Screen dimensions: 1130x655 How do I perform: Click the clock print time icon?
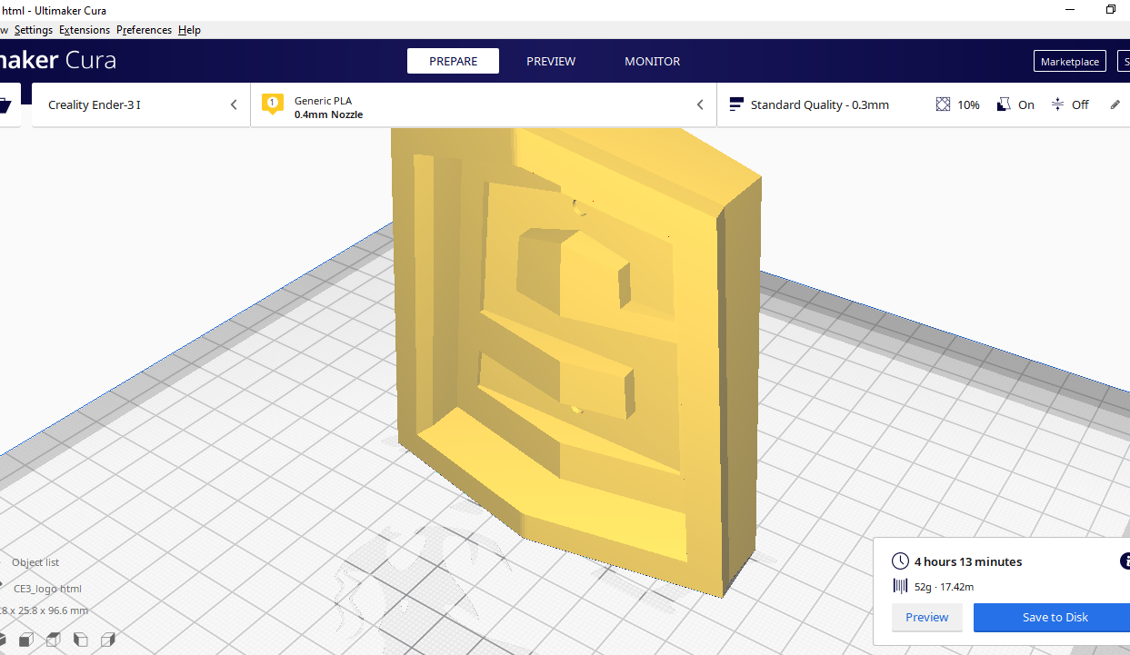[x=900, y=561]
